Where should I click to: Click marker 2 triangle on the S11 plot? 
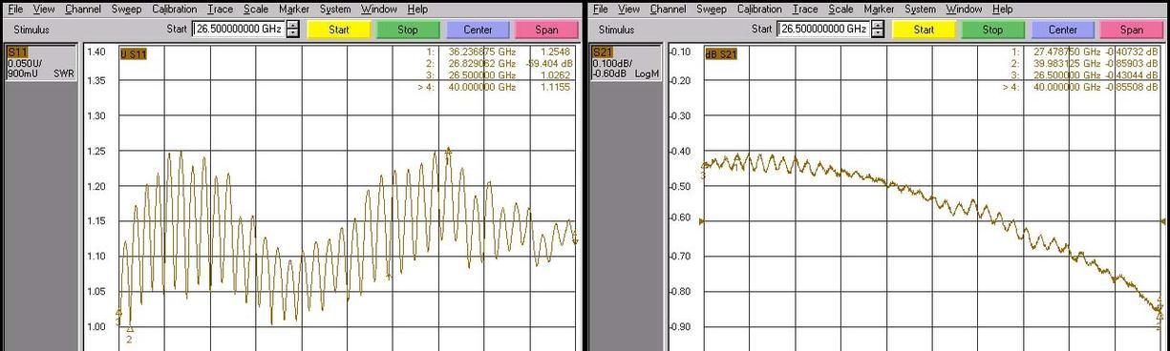(129, 329)
